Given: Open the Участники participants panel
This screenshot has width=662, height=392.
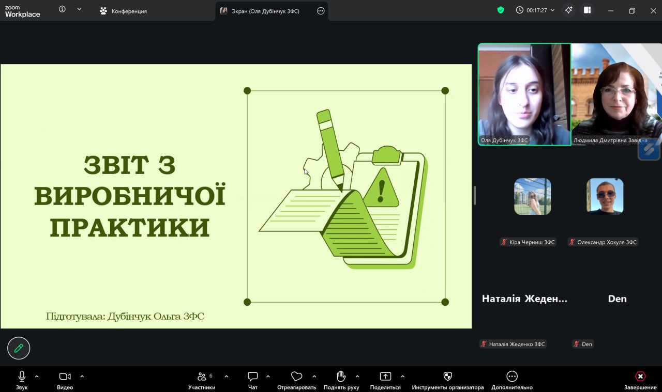Looking at the screenshot, I should [202, 377].
